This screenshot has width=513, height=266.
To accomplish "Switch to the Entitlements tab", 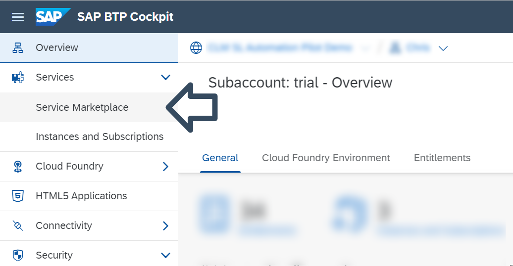I will (x=442, y=158).
